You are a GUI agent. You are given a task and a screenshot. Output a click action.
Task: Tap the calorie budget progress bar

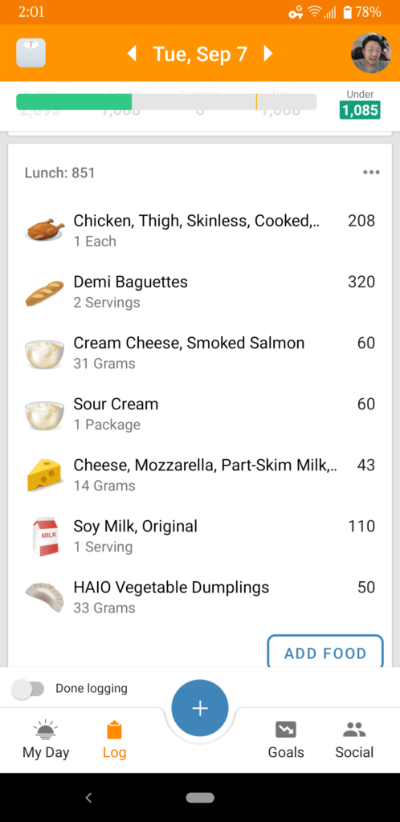[x=166, y=102]
